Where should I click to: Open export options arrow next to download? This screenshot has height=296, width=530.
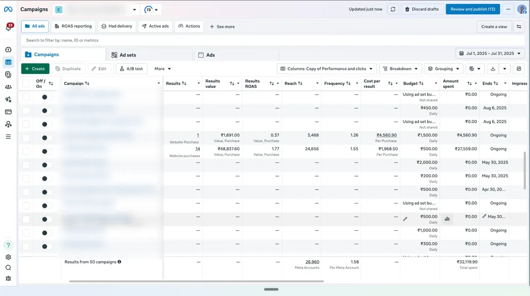click(x=504, y=69)
